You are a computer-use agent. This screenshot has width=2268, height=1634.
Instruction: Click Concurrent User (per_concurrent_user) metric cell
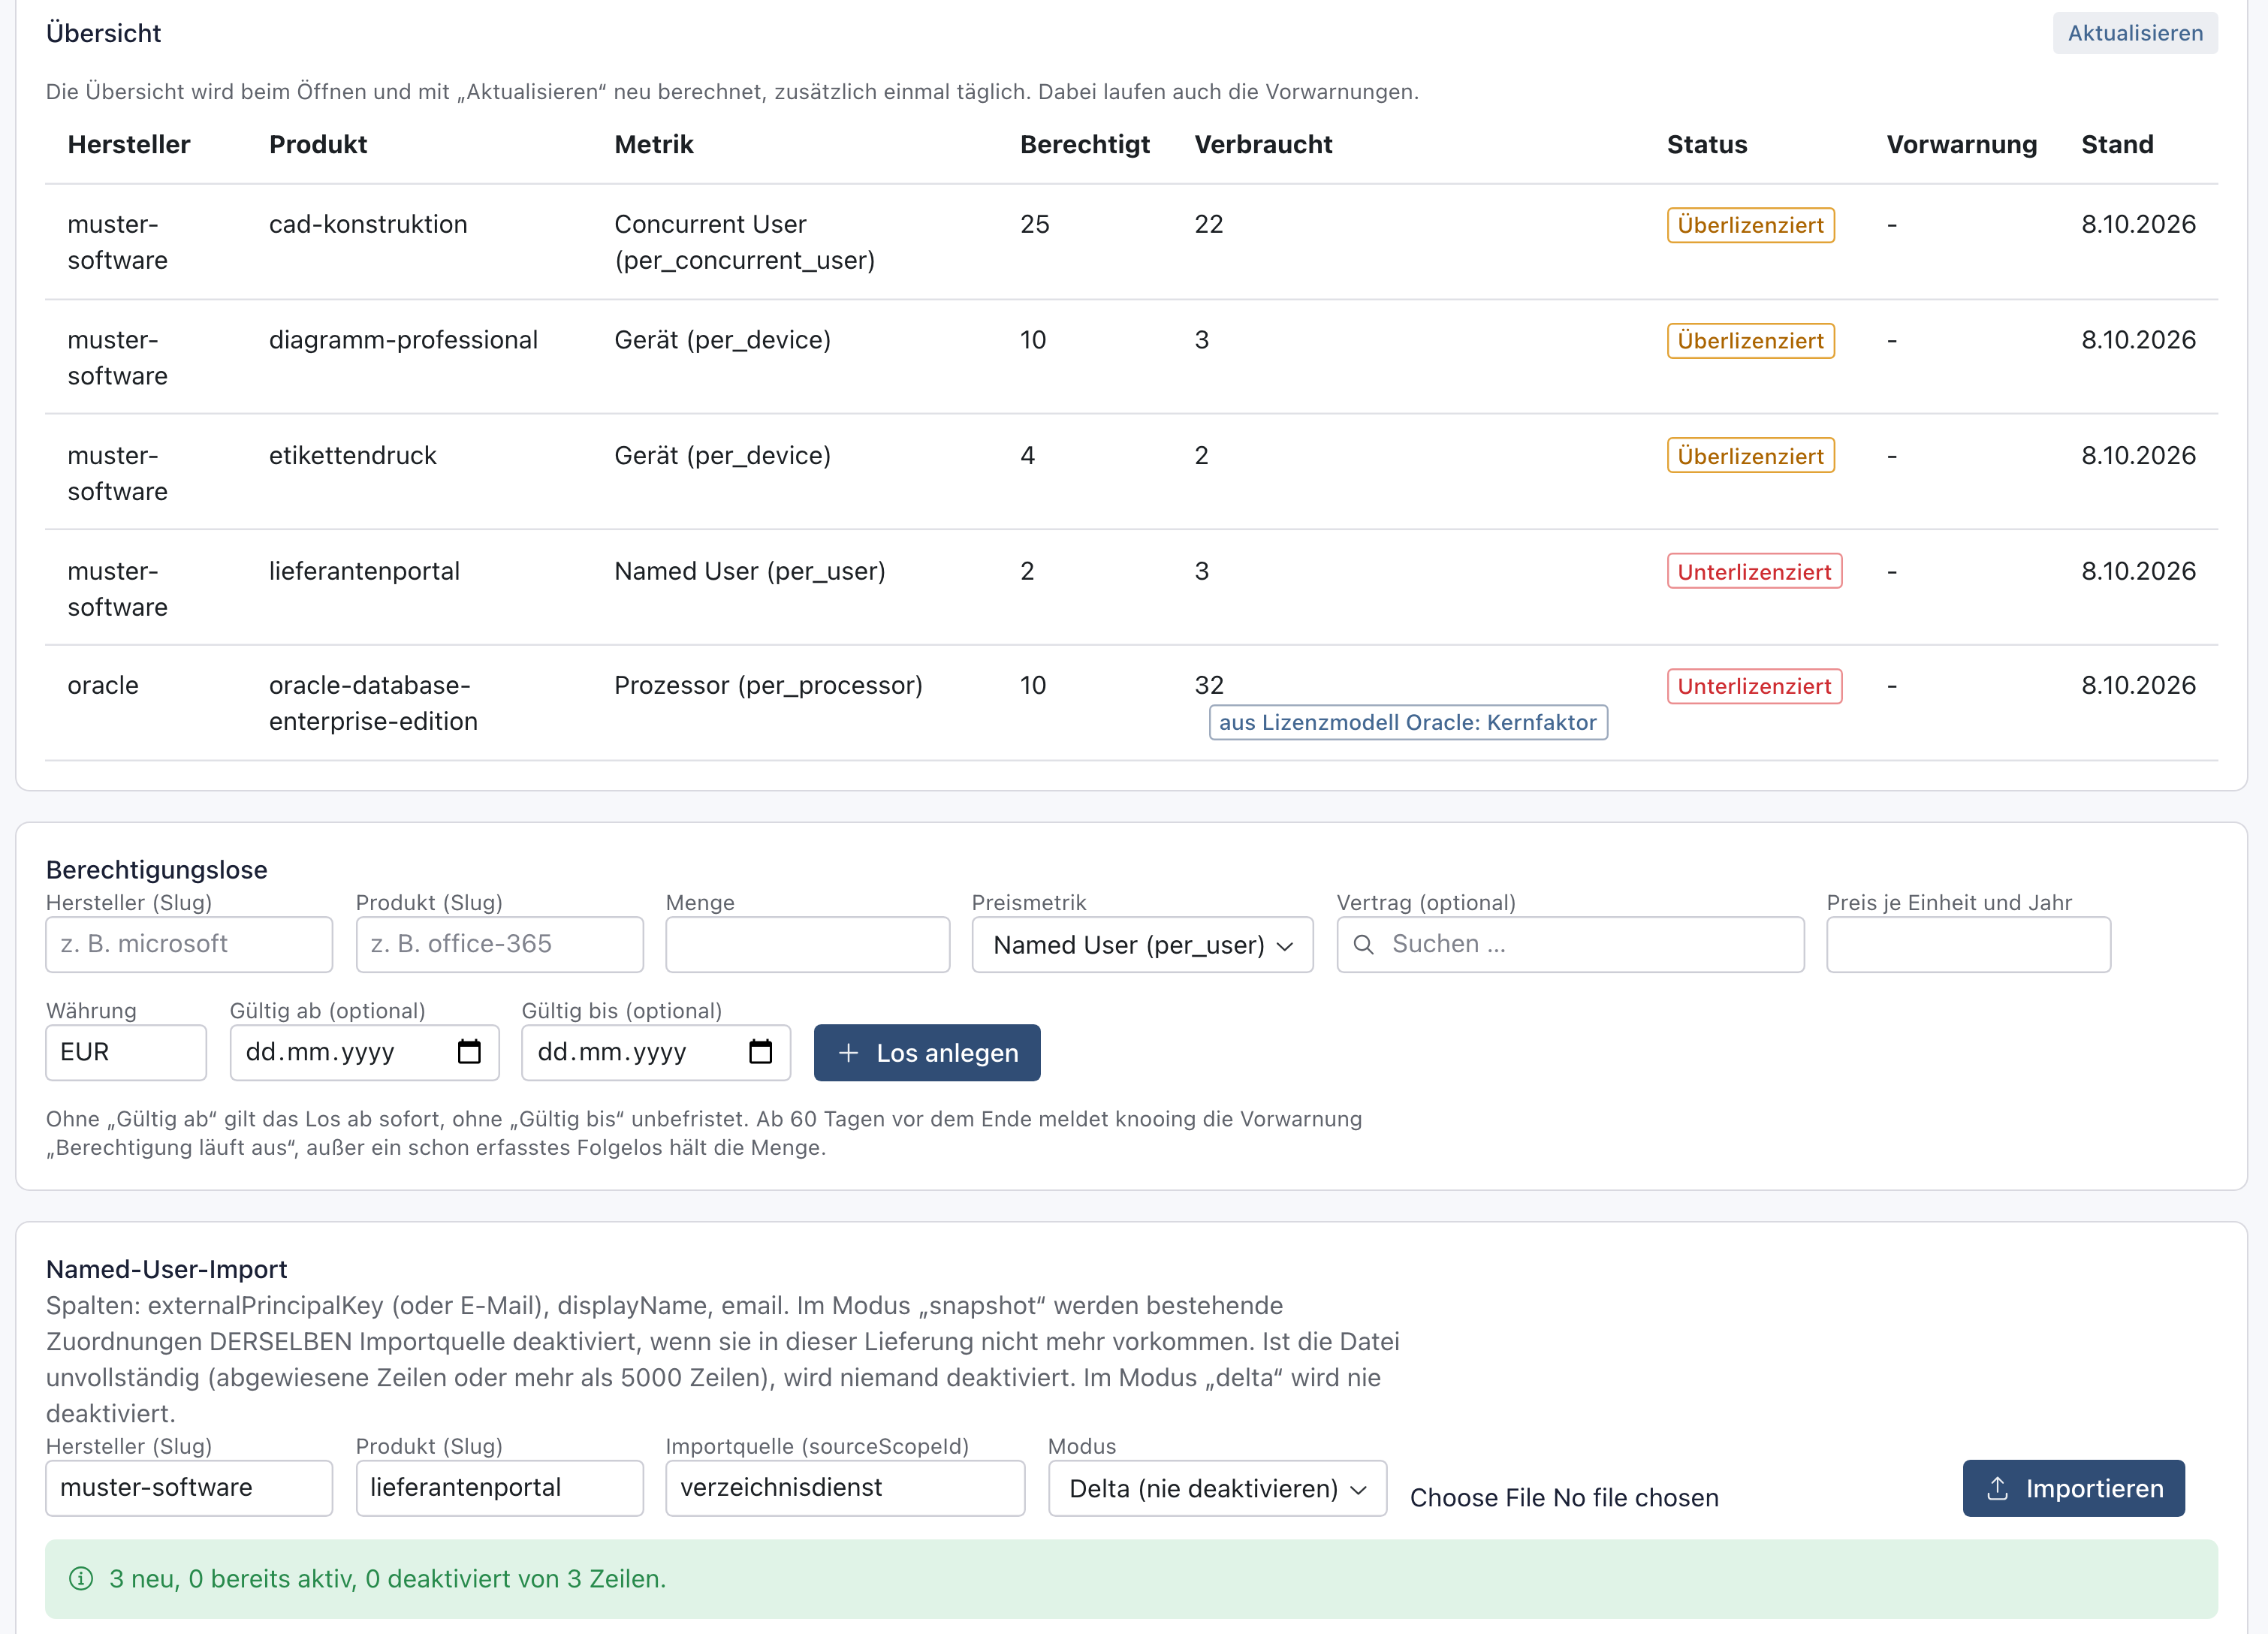tap(744, 242)
